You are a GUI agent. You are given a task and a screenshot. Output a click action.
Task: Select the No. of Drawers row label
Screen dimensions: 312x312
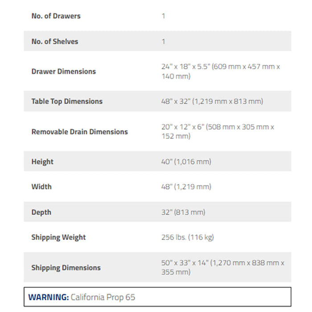[56, 16]
